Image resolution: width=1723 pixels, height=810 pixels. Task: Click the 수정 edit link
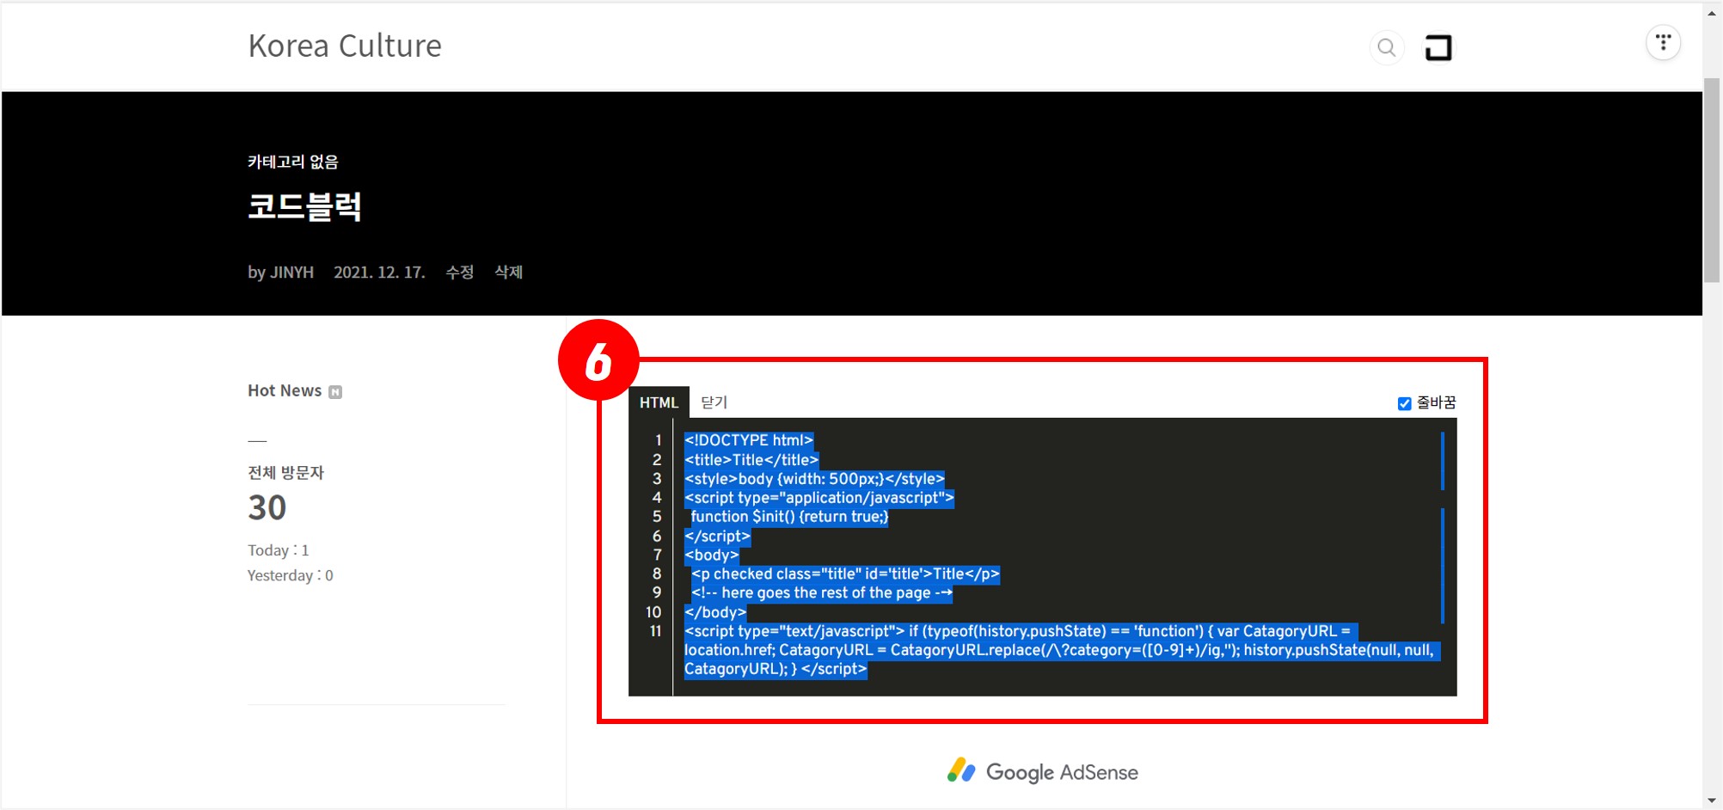[x=460, y=272]
